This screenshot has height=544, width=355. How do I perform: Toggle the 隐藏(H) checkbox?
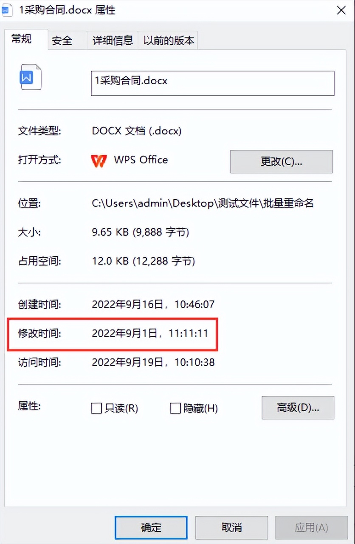pyautogui.click(x=175, y=409)
